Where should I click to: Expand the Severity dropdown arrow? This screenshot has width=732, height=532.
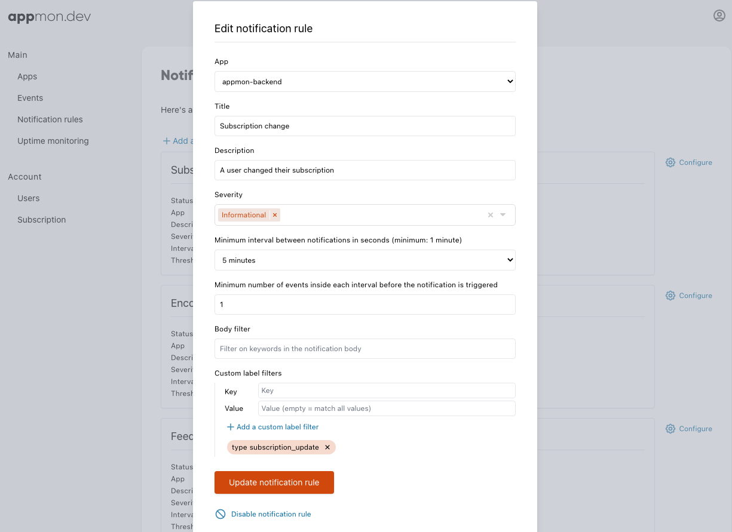point(503,215)
